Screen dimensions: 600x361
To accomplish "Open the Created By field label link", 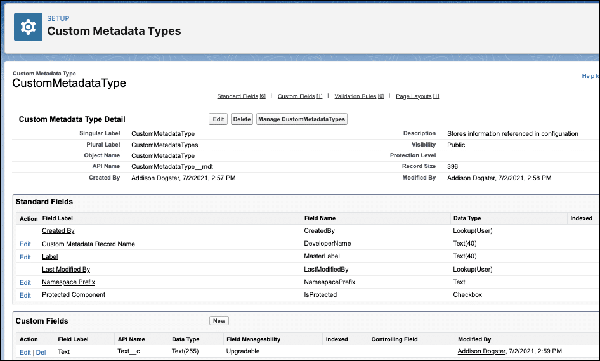I will 58,230.
